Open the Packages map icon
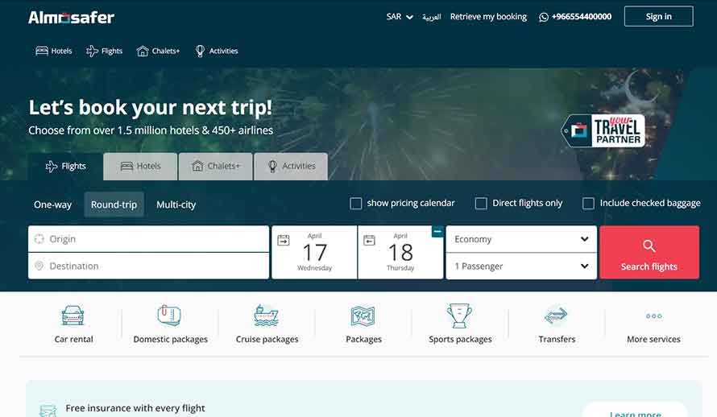 pos(363,316)
